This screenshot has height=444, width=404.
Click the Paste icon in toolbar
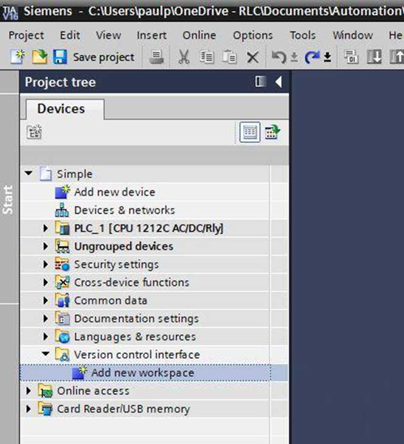coord(229,57)
